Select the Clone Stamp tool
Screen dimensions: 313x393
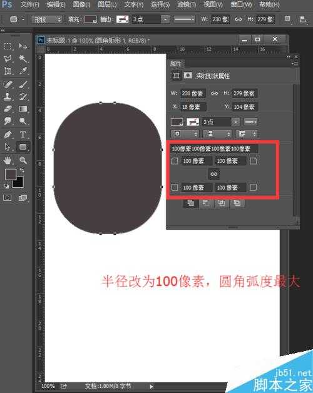click(x=8, y=96)
